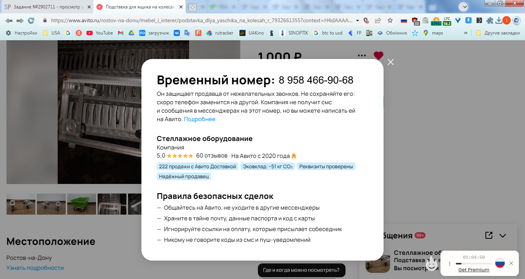Reload the Avito page
The image size is (525, 279).
[31, 20]
